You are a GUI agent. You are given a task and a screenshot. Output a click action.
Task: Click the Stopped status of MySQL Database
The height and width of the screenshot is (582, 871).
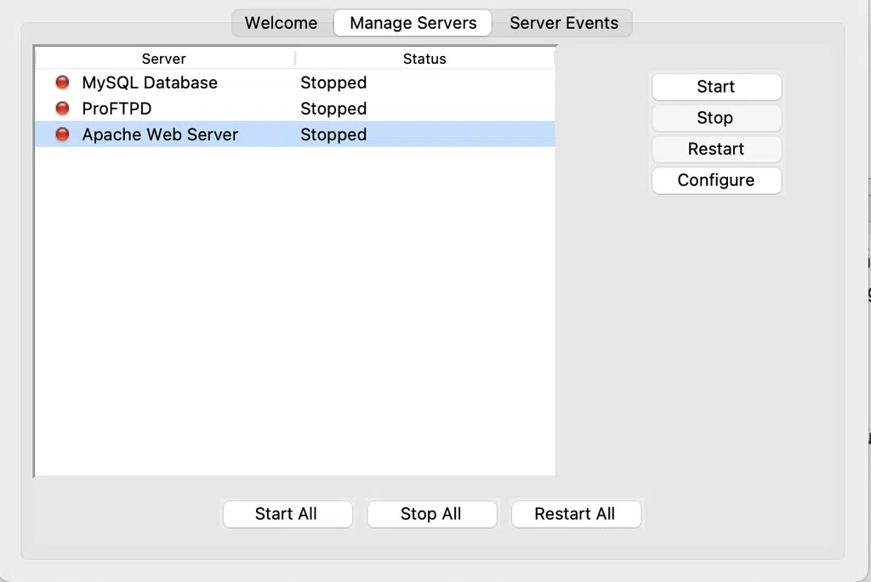(333, 82)
